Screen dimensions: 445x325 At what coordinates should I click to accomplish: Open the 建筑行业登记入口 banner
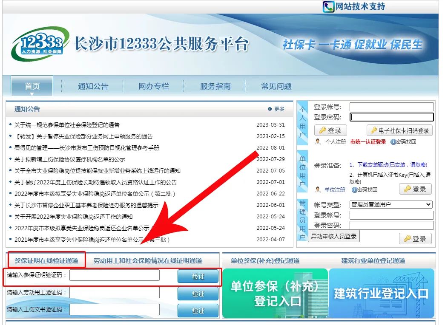381,293
